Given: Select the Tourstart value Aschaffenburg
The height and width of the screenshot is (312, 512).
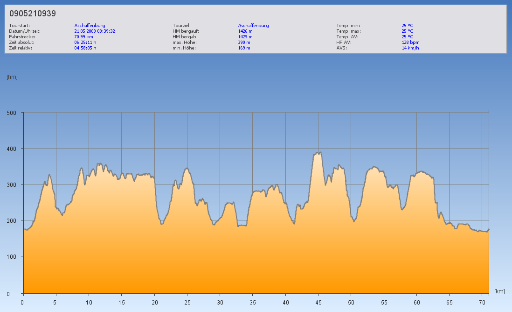Looking at the screenshot, I should coord(90,26).
